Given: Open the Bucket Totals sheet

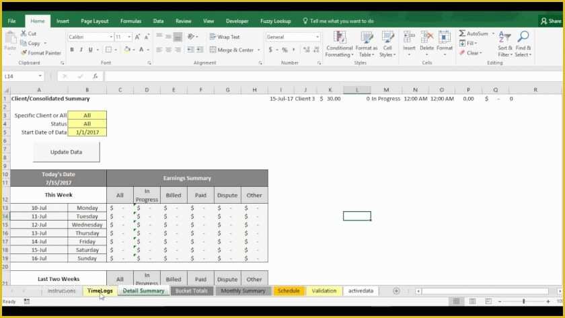Looking at the screenshot, I should click(191, 290).
